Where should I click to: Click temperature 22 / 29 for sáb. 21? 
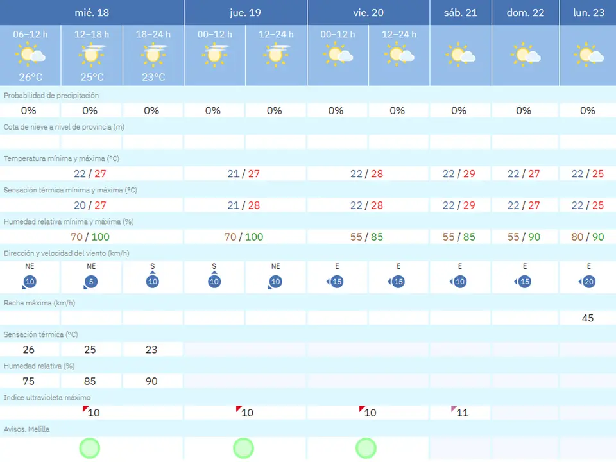pos(459,174)
